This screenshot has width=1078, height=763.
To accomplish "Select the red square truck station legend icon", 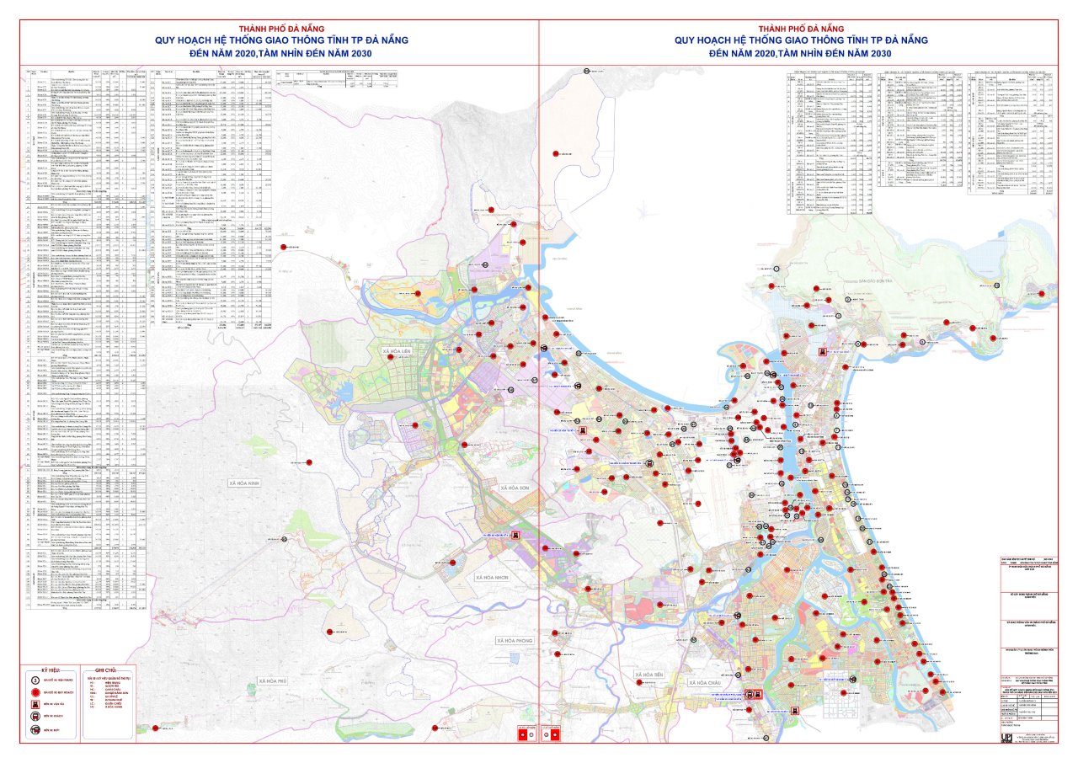I will (x=35, y=704).
